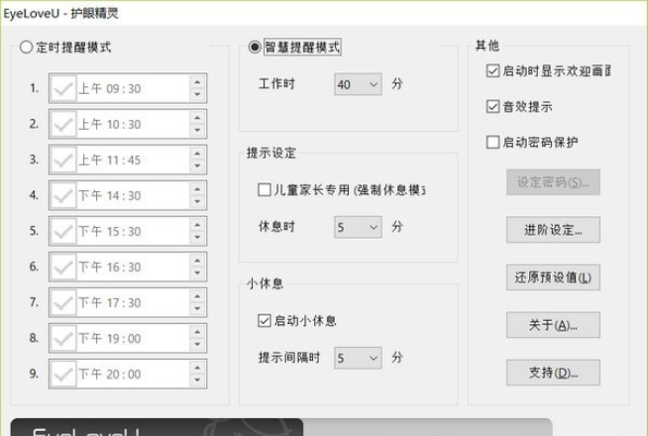
Task: Decrease time on the 下午 15:30 spinner
Action: [x=197, y=237]
